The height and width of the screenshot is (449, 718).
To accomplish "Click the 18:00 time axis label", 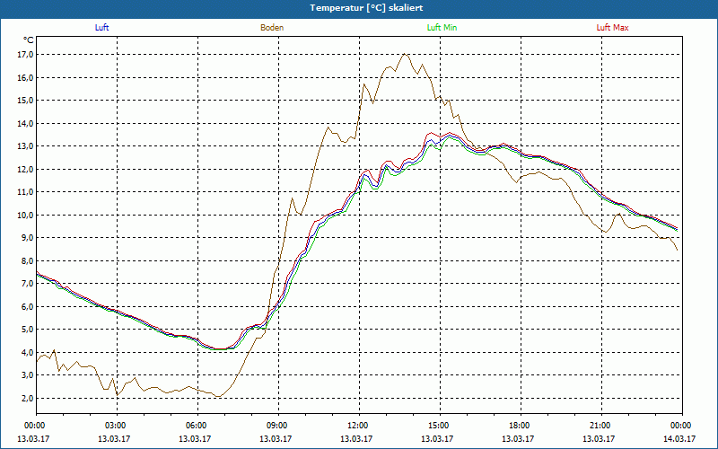I will pos(521,426).
